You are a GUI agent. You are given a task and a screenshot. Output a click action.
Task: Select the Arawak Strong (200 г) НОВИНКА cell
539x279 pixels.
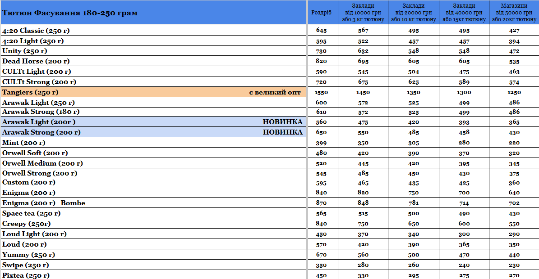[x=153, y=132]
